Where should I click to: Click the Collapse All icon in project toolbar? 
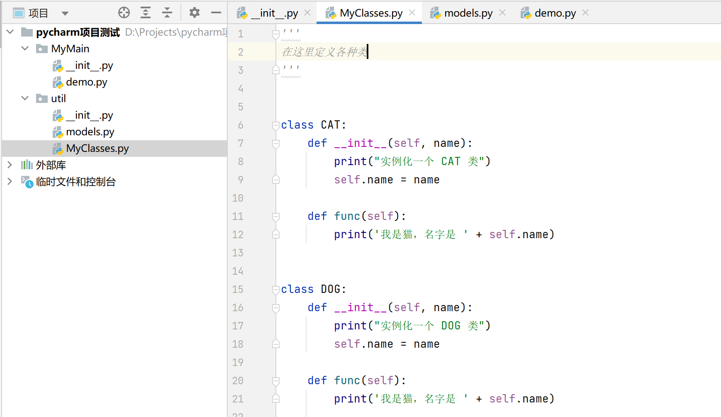(x=167, y=13)
